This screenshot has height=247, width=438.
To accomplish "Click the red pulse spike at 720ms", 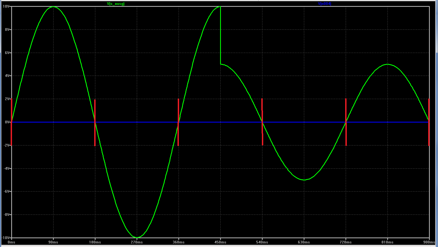I will coord(346,122).
